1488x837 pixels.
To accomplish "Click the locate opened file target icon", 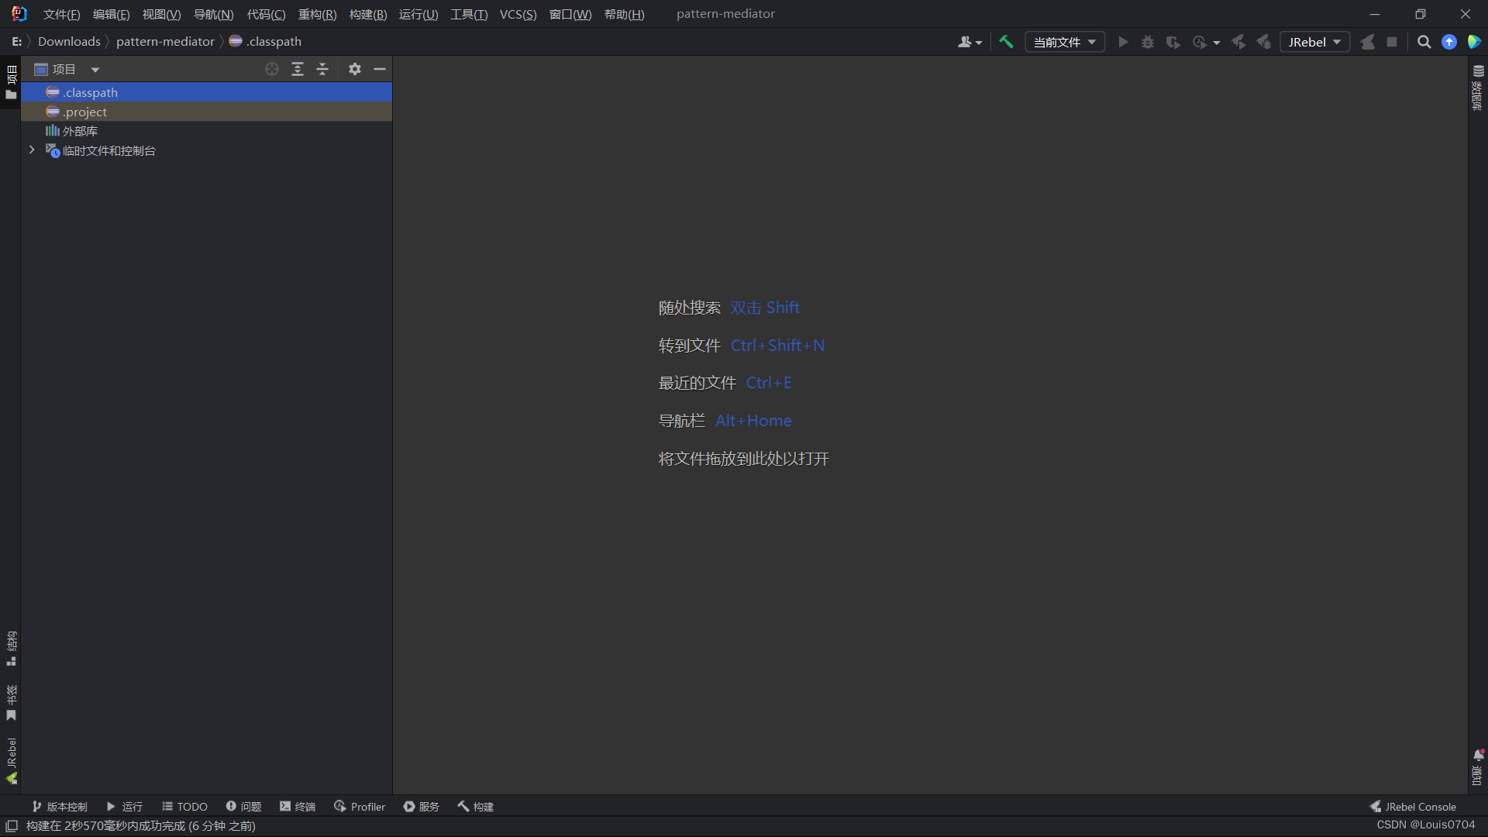I will [x=272, y=69].
